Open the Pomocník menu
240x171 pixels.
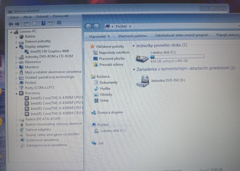click(x=60, y=16)
